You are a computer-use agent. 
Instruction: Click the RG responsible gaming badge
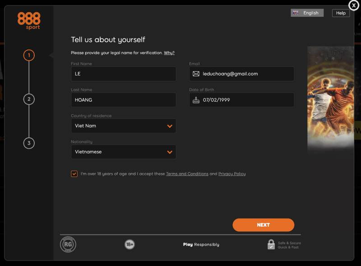68,244
